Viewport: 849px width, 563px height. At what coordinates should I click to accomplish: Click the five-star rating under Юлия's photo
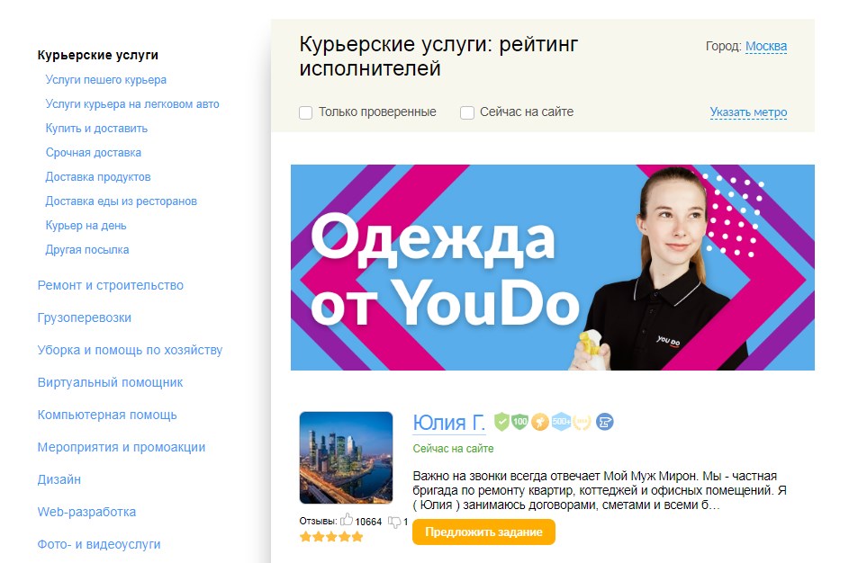331,537
